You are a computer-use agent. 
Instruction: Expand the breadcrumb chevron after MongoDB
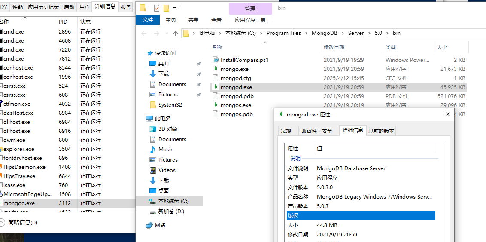click(343, 33)
